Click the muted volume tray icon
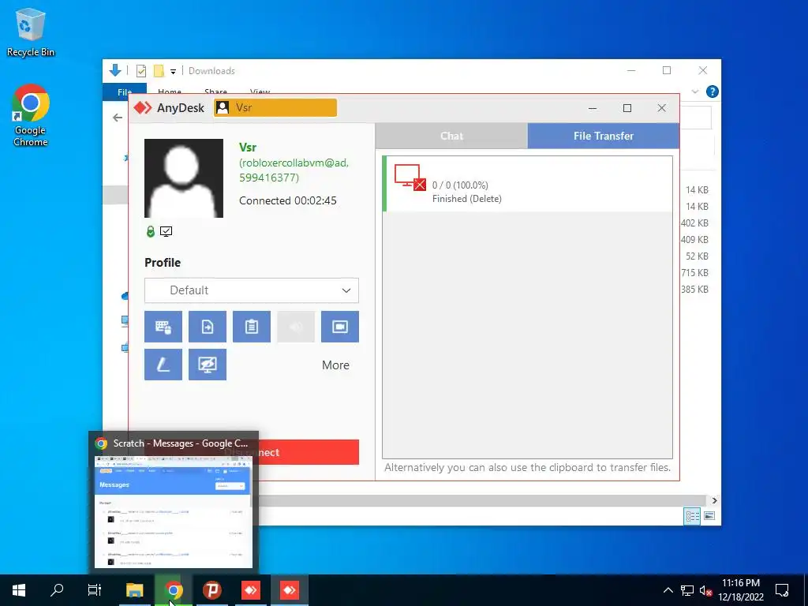808x606 pixels. coord(705,590)
